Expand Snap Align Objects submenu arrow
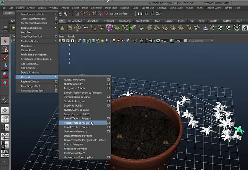Image resolution: width=248 pixels, height=170 pixels. [x=55, y=28]
